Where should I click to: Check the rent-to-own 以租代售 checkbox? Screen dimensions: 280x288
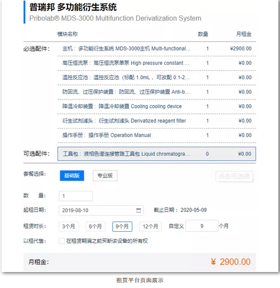pos(62,241)
